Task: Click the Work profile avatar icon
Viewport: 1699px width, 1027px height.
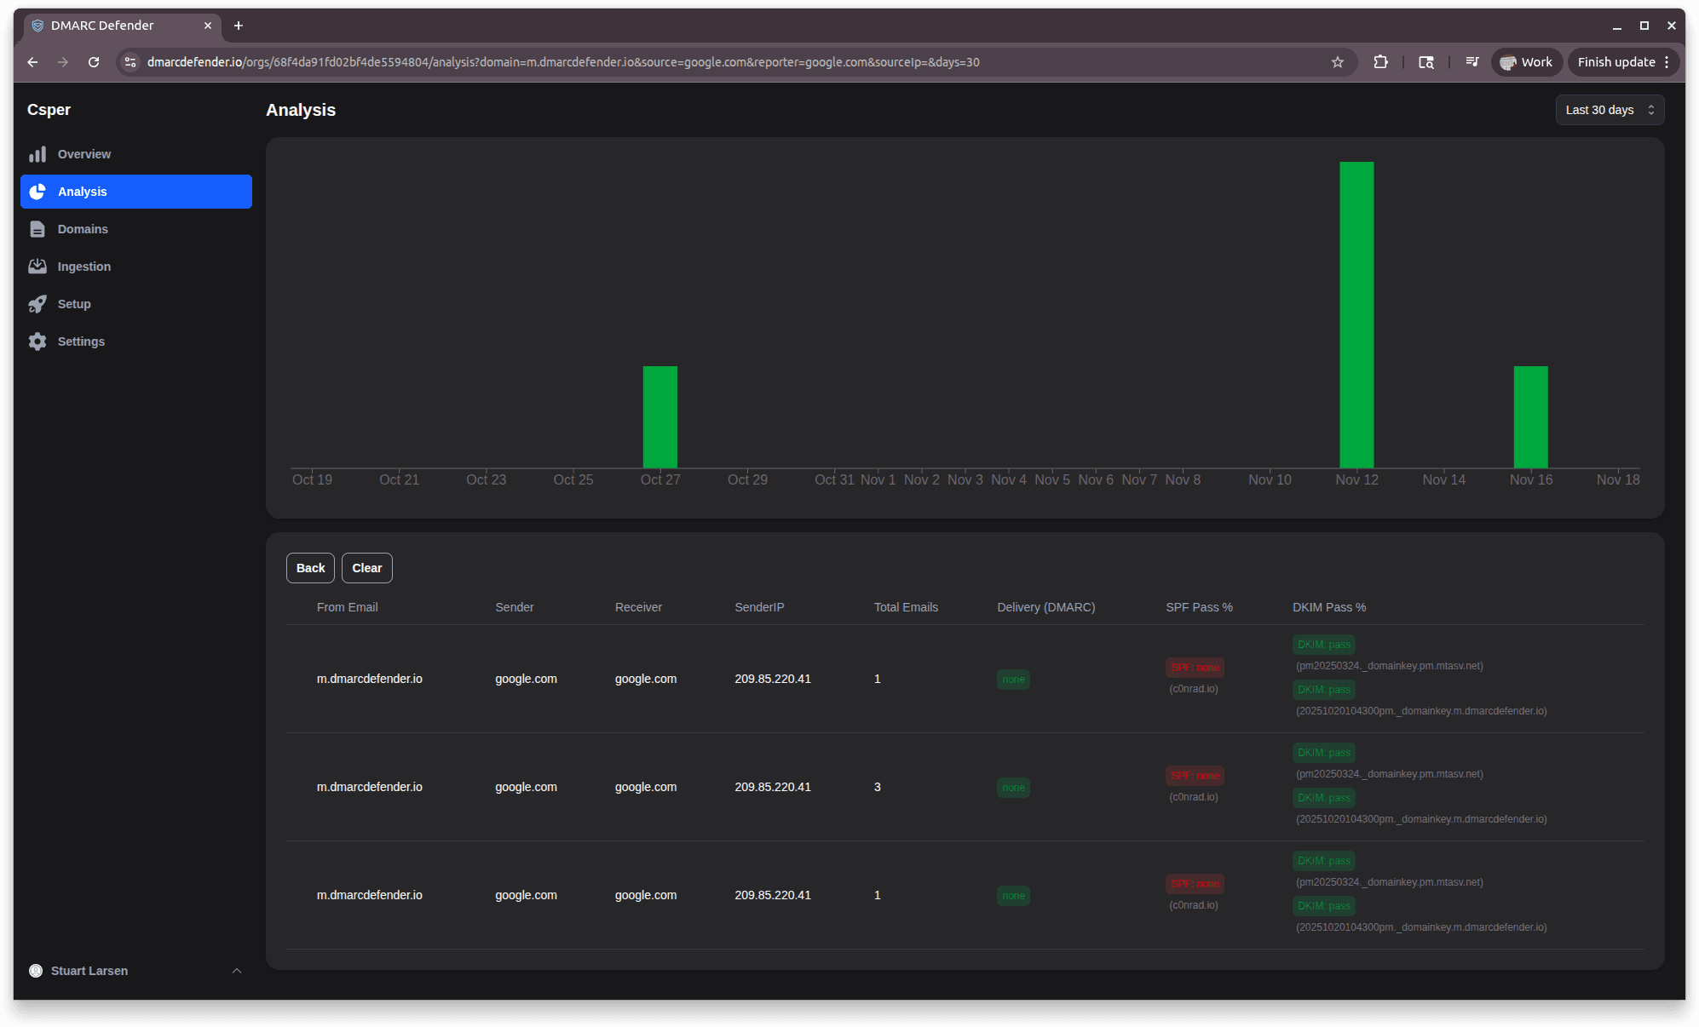Action: (1510, 61)
